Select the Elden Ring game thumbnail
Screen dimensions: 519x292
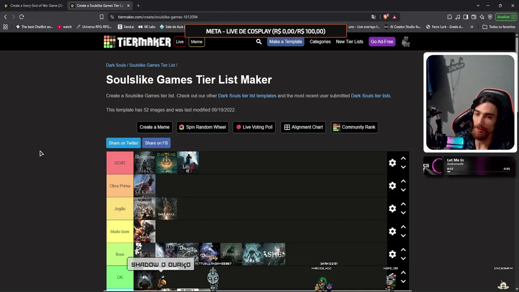[166, 163]
